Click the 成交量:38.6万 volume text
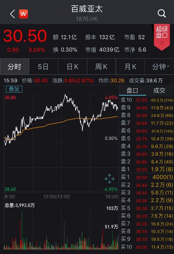This screenshot has width=174, height=254. point(146,80)
